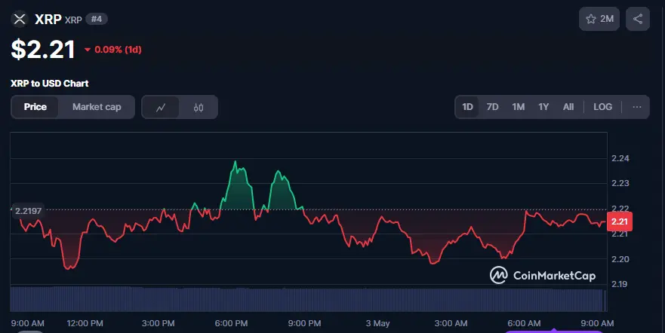Click the XRP name title text
The height and width of the screenshot is (333, 665).
click(x=48, y=19)
